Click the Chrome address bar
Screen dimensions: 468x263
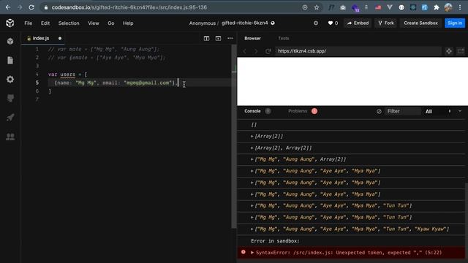tap(173, 7)
